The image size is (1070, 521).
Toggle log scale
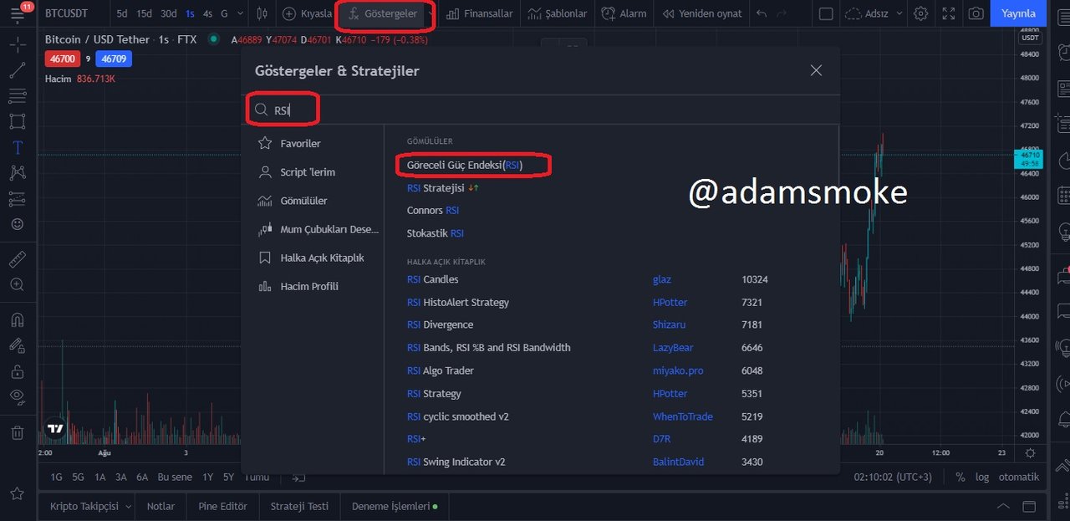pyautogui.click(x=982, y=477)
